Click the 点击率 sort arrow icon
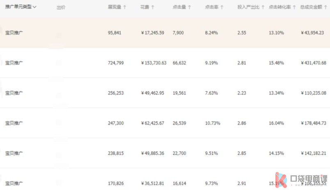Screen dimensions: 330x190 click(222, 7)
